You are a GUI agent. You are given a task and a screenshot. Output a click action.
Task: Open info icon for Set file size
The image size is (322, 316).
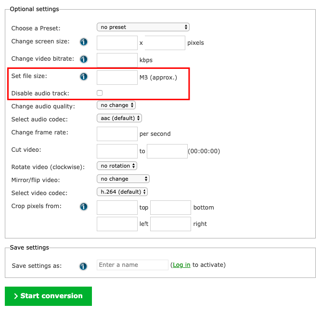84,77
